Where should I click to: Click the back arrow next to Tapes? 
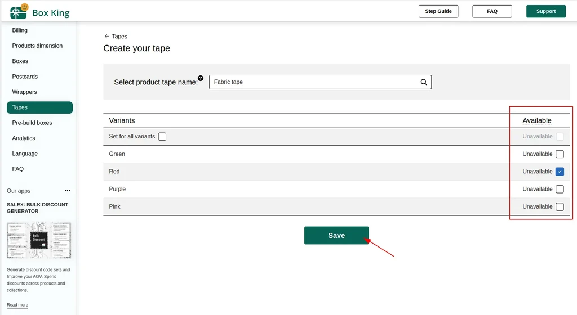pyautogui.click(x=106, y=37)
